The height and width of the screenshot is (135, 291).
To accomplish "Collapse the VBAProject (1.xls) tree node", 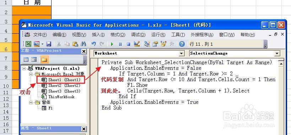I will pos(24,68).
